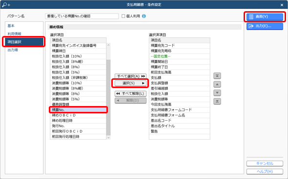The width and height of the screenshot is (288, 179).
Task: Select 締めＯＢＣｉＤ in left list
Action: click(78, 115)
